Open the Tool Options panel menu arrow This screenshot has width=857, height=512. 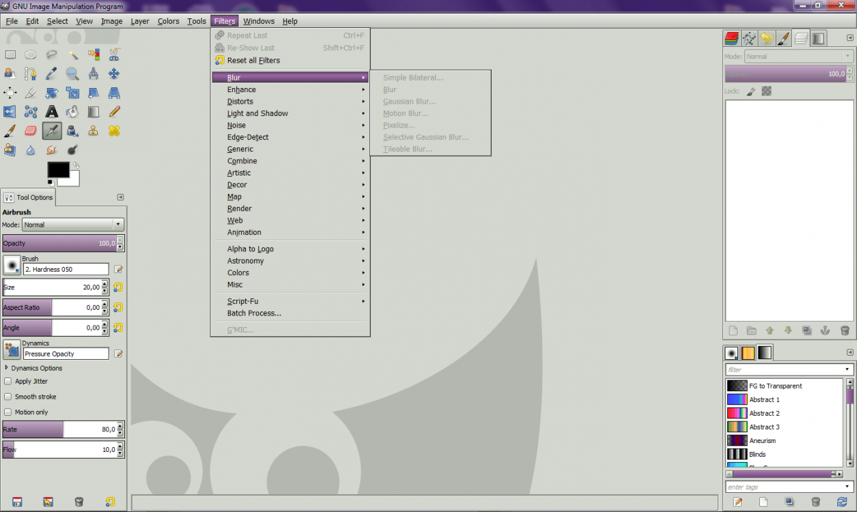[x=120, y=197]
